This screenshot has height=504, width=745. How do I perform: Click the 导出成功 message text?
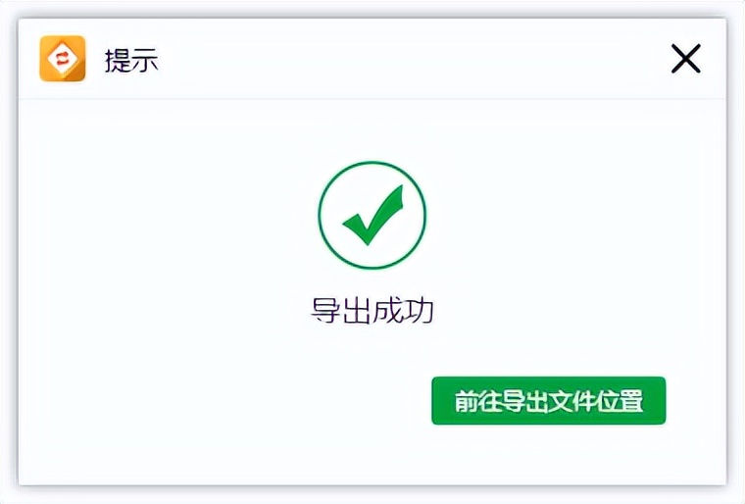[372, 311]
